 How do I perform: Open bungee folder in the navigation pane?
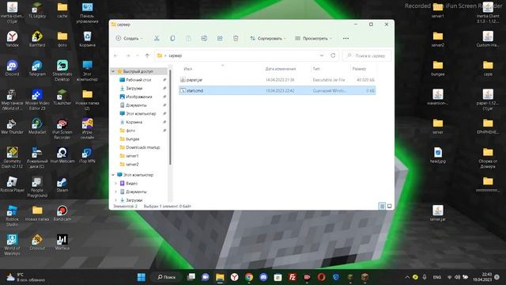pyautogui.click(x=133, y=139)
